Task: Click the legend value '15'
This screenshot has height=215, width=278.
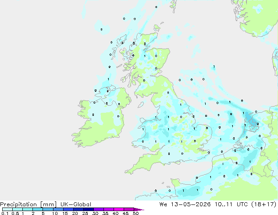Action: pos(65,213)
